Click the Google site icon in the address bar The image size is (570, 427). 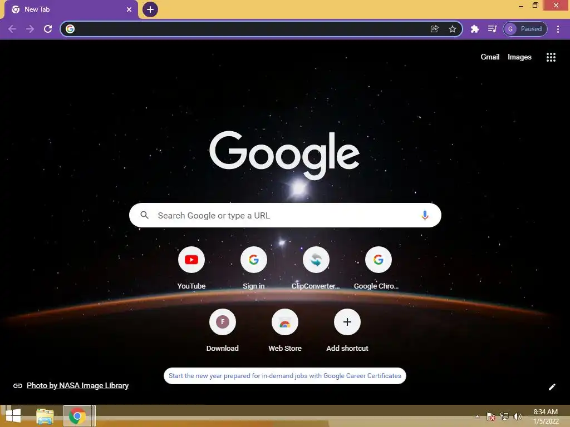tap(70, 29)
